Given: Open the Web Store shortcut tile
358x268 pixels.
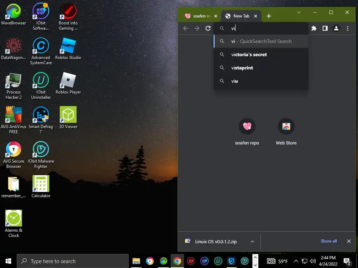Looking at the screenshot, I should pos(286,132).
